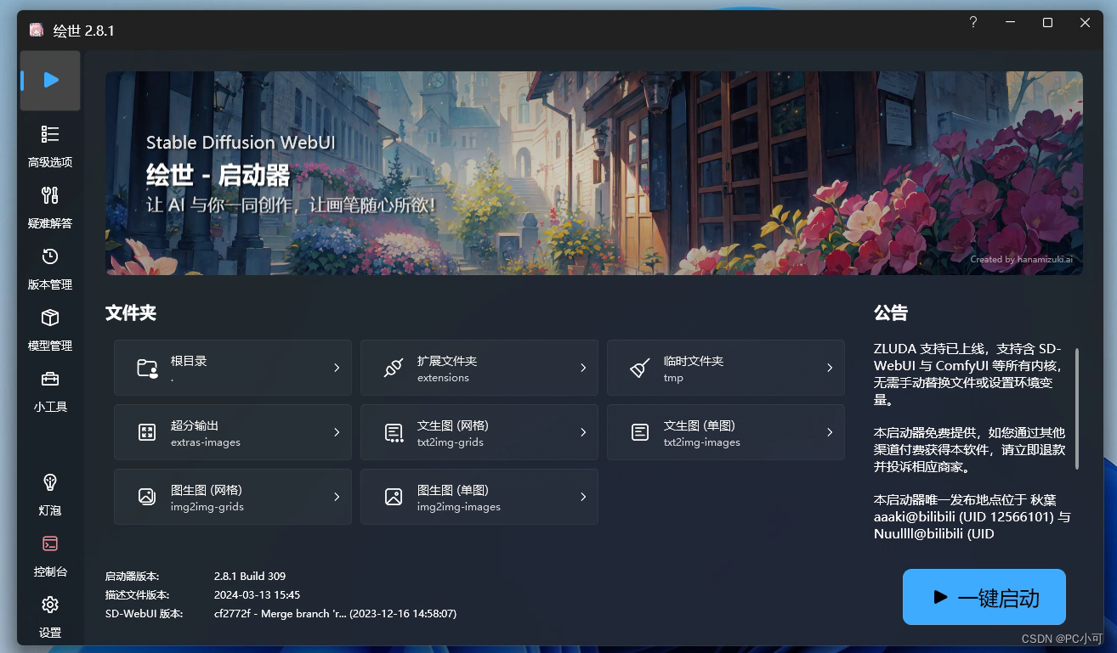
Task: Click the 扩展文件夹 plug icon
Action: pyautogui.click(x=394, y=368)
